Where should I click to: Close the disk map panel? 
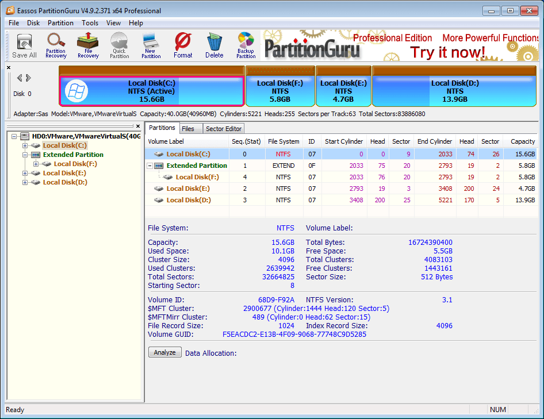point(9,68)
